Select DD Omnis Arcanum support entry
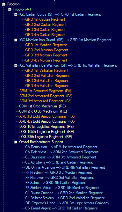Image resolution: width=122 pixels, height=212 pixels. click(65, 167)
